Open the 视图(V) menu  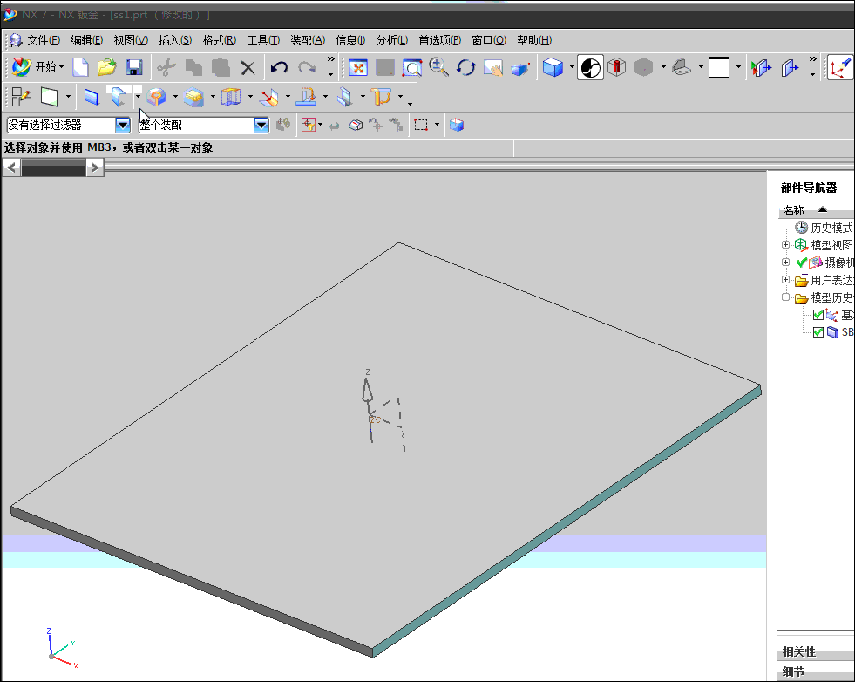pyautogui.click(x=131, y=40)
